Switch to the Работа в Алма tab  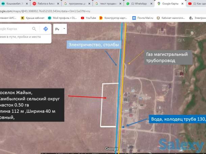coord(46,4)
